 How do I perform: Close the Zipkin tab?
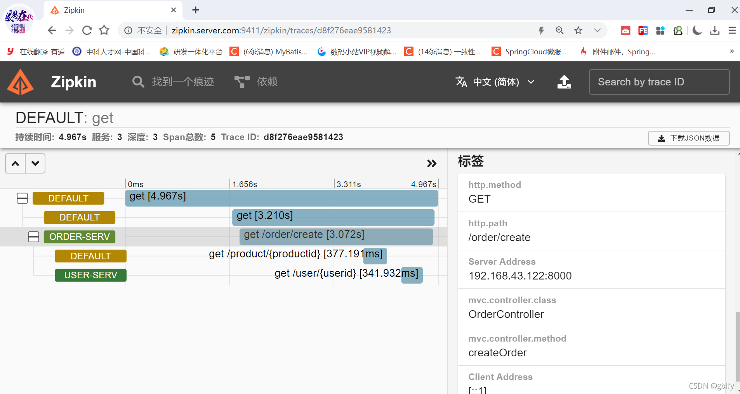pos(174,10)
